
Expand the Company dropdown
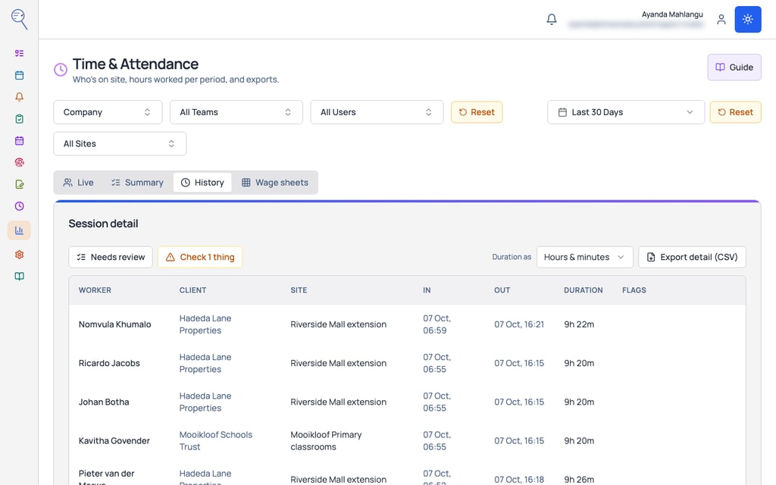pyautogui.click(x=108, y=112)
